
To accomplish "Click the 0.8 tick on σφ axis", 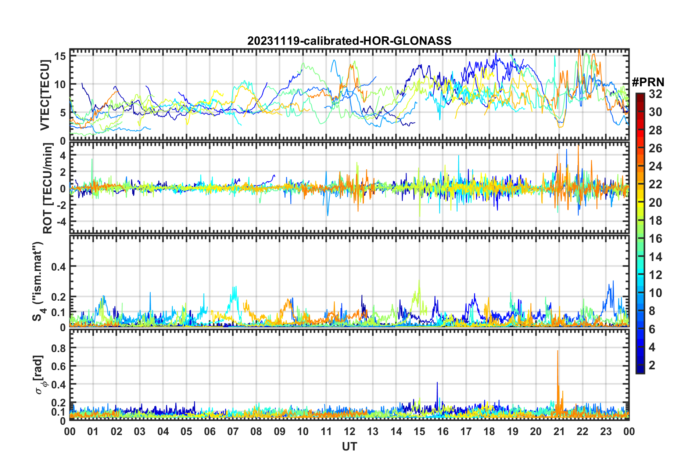I will click(x=58, y=348).
